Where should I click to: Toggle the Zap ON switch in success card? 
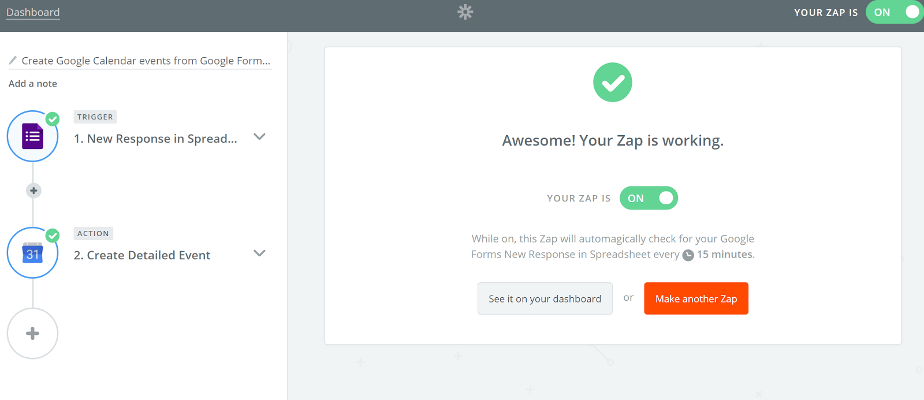tap(649, 198)
